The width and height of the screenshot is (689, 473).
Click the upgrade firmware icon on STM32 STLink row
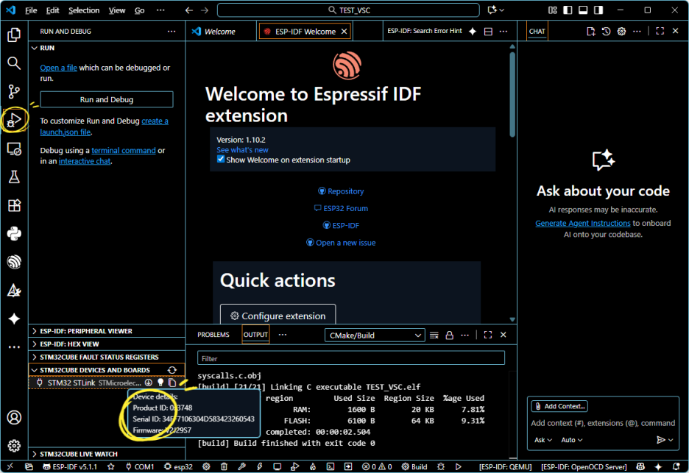[149, 383]
